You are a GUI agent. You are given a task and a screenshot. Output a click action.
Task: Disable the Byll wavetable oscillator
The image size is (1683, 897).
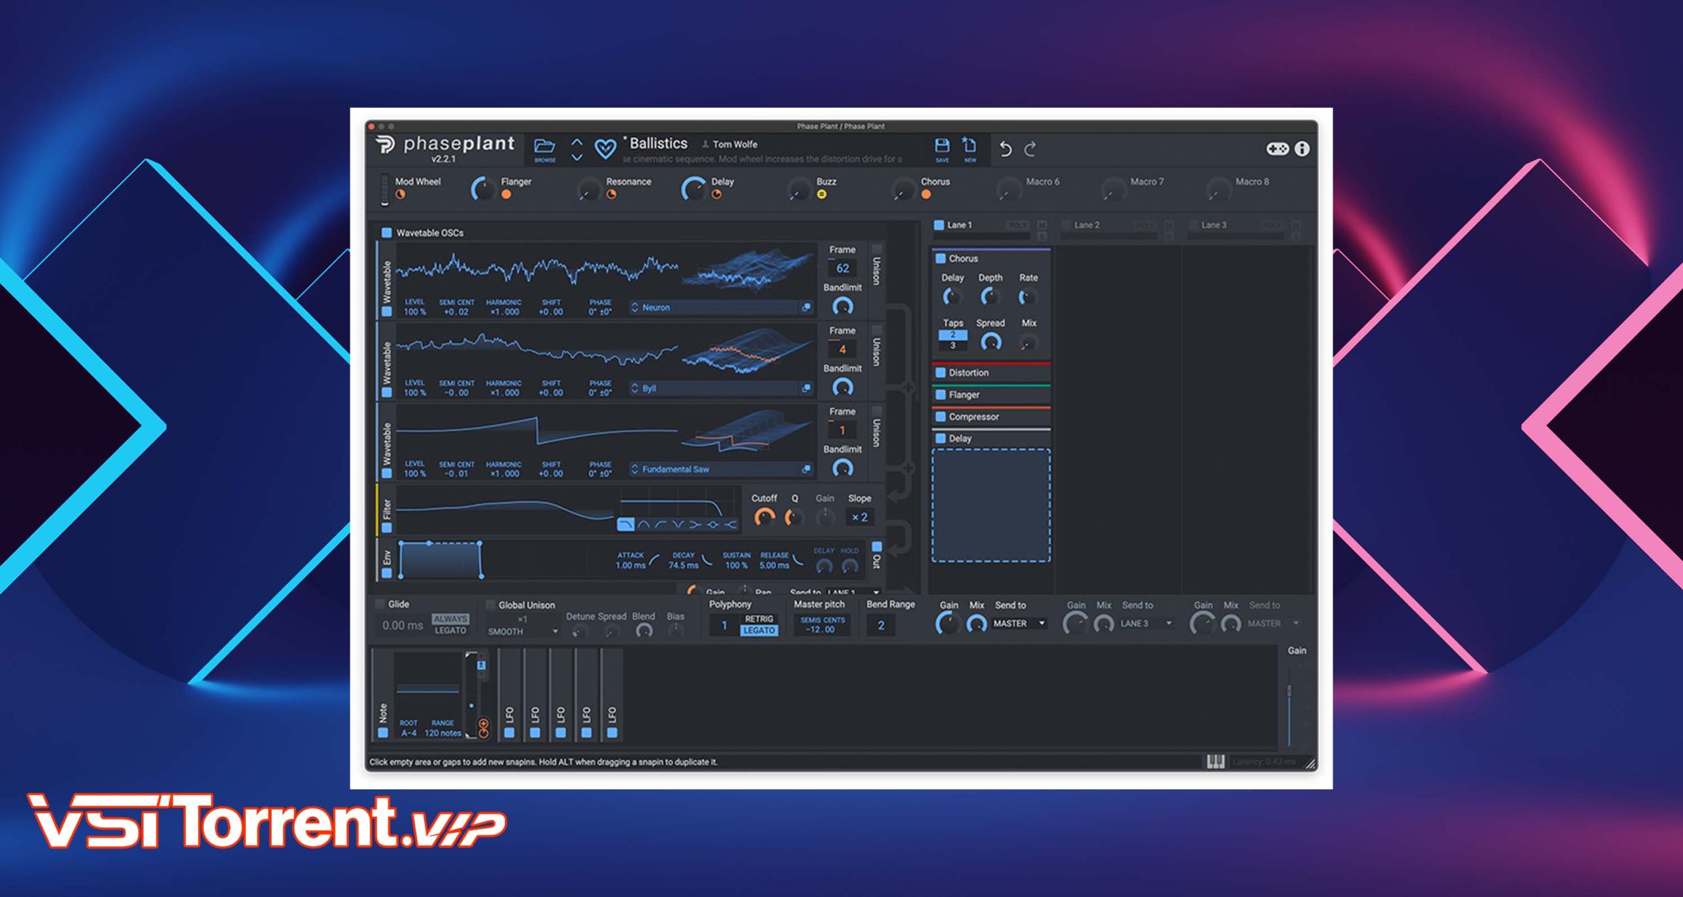[x=387, y=392]
